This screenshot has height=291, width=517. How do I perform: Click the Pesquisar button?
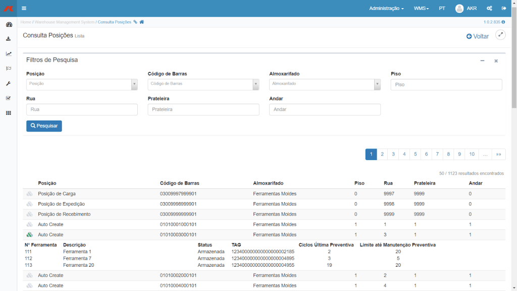coord(44,126)
